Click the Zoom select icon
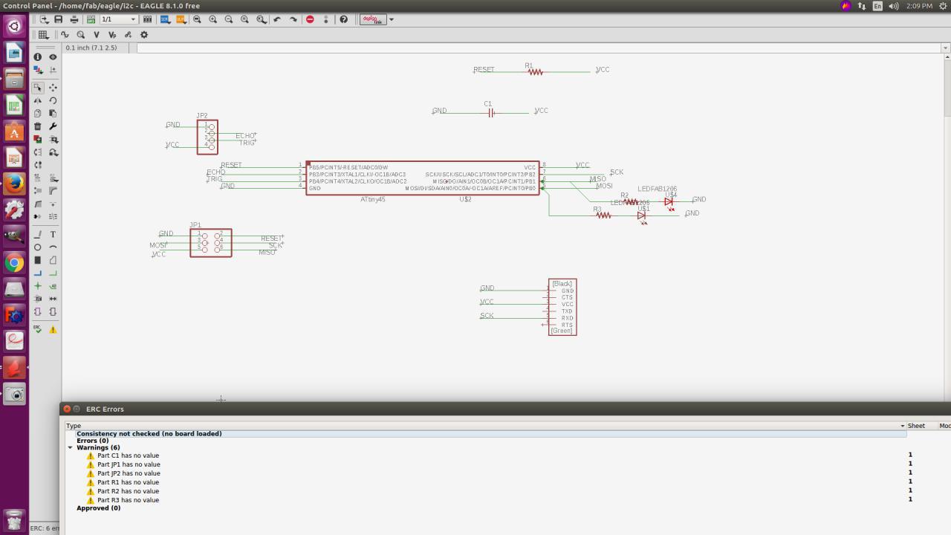 click(x=261, y=19)
